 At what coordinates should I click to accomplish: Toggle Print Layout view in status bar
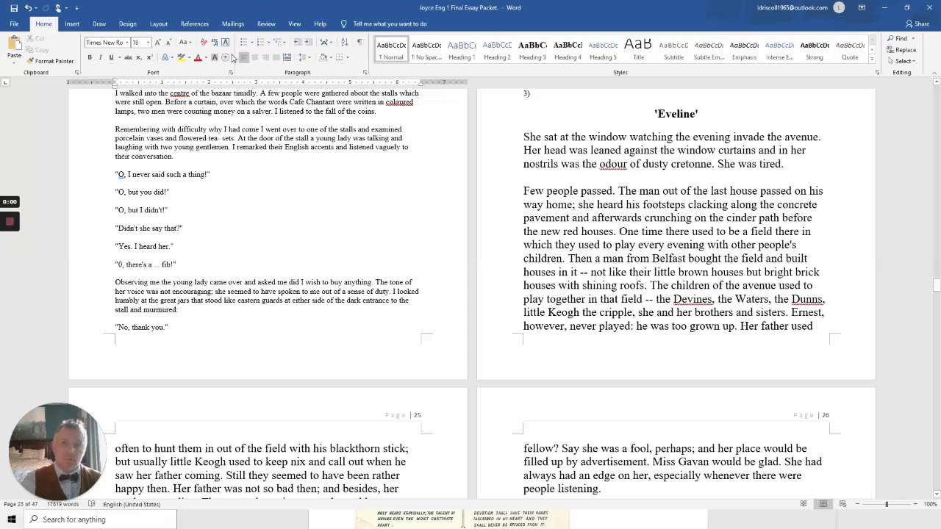[823, 504]
